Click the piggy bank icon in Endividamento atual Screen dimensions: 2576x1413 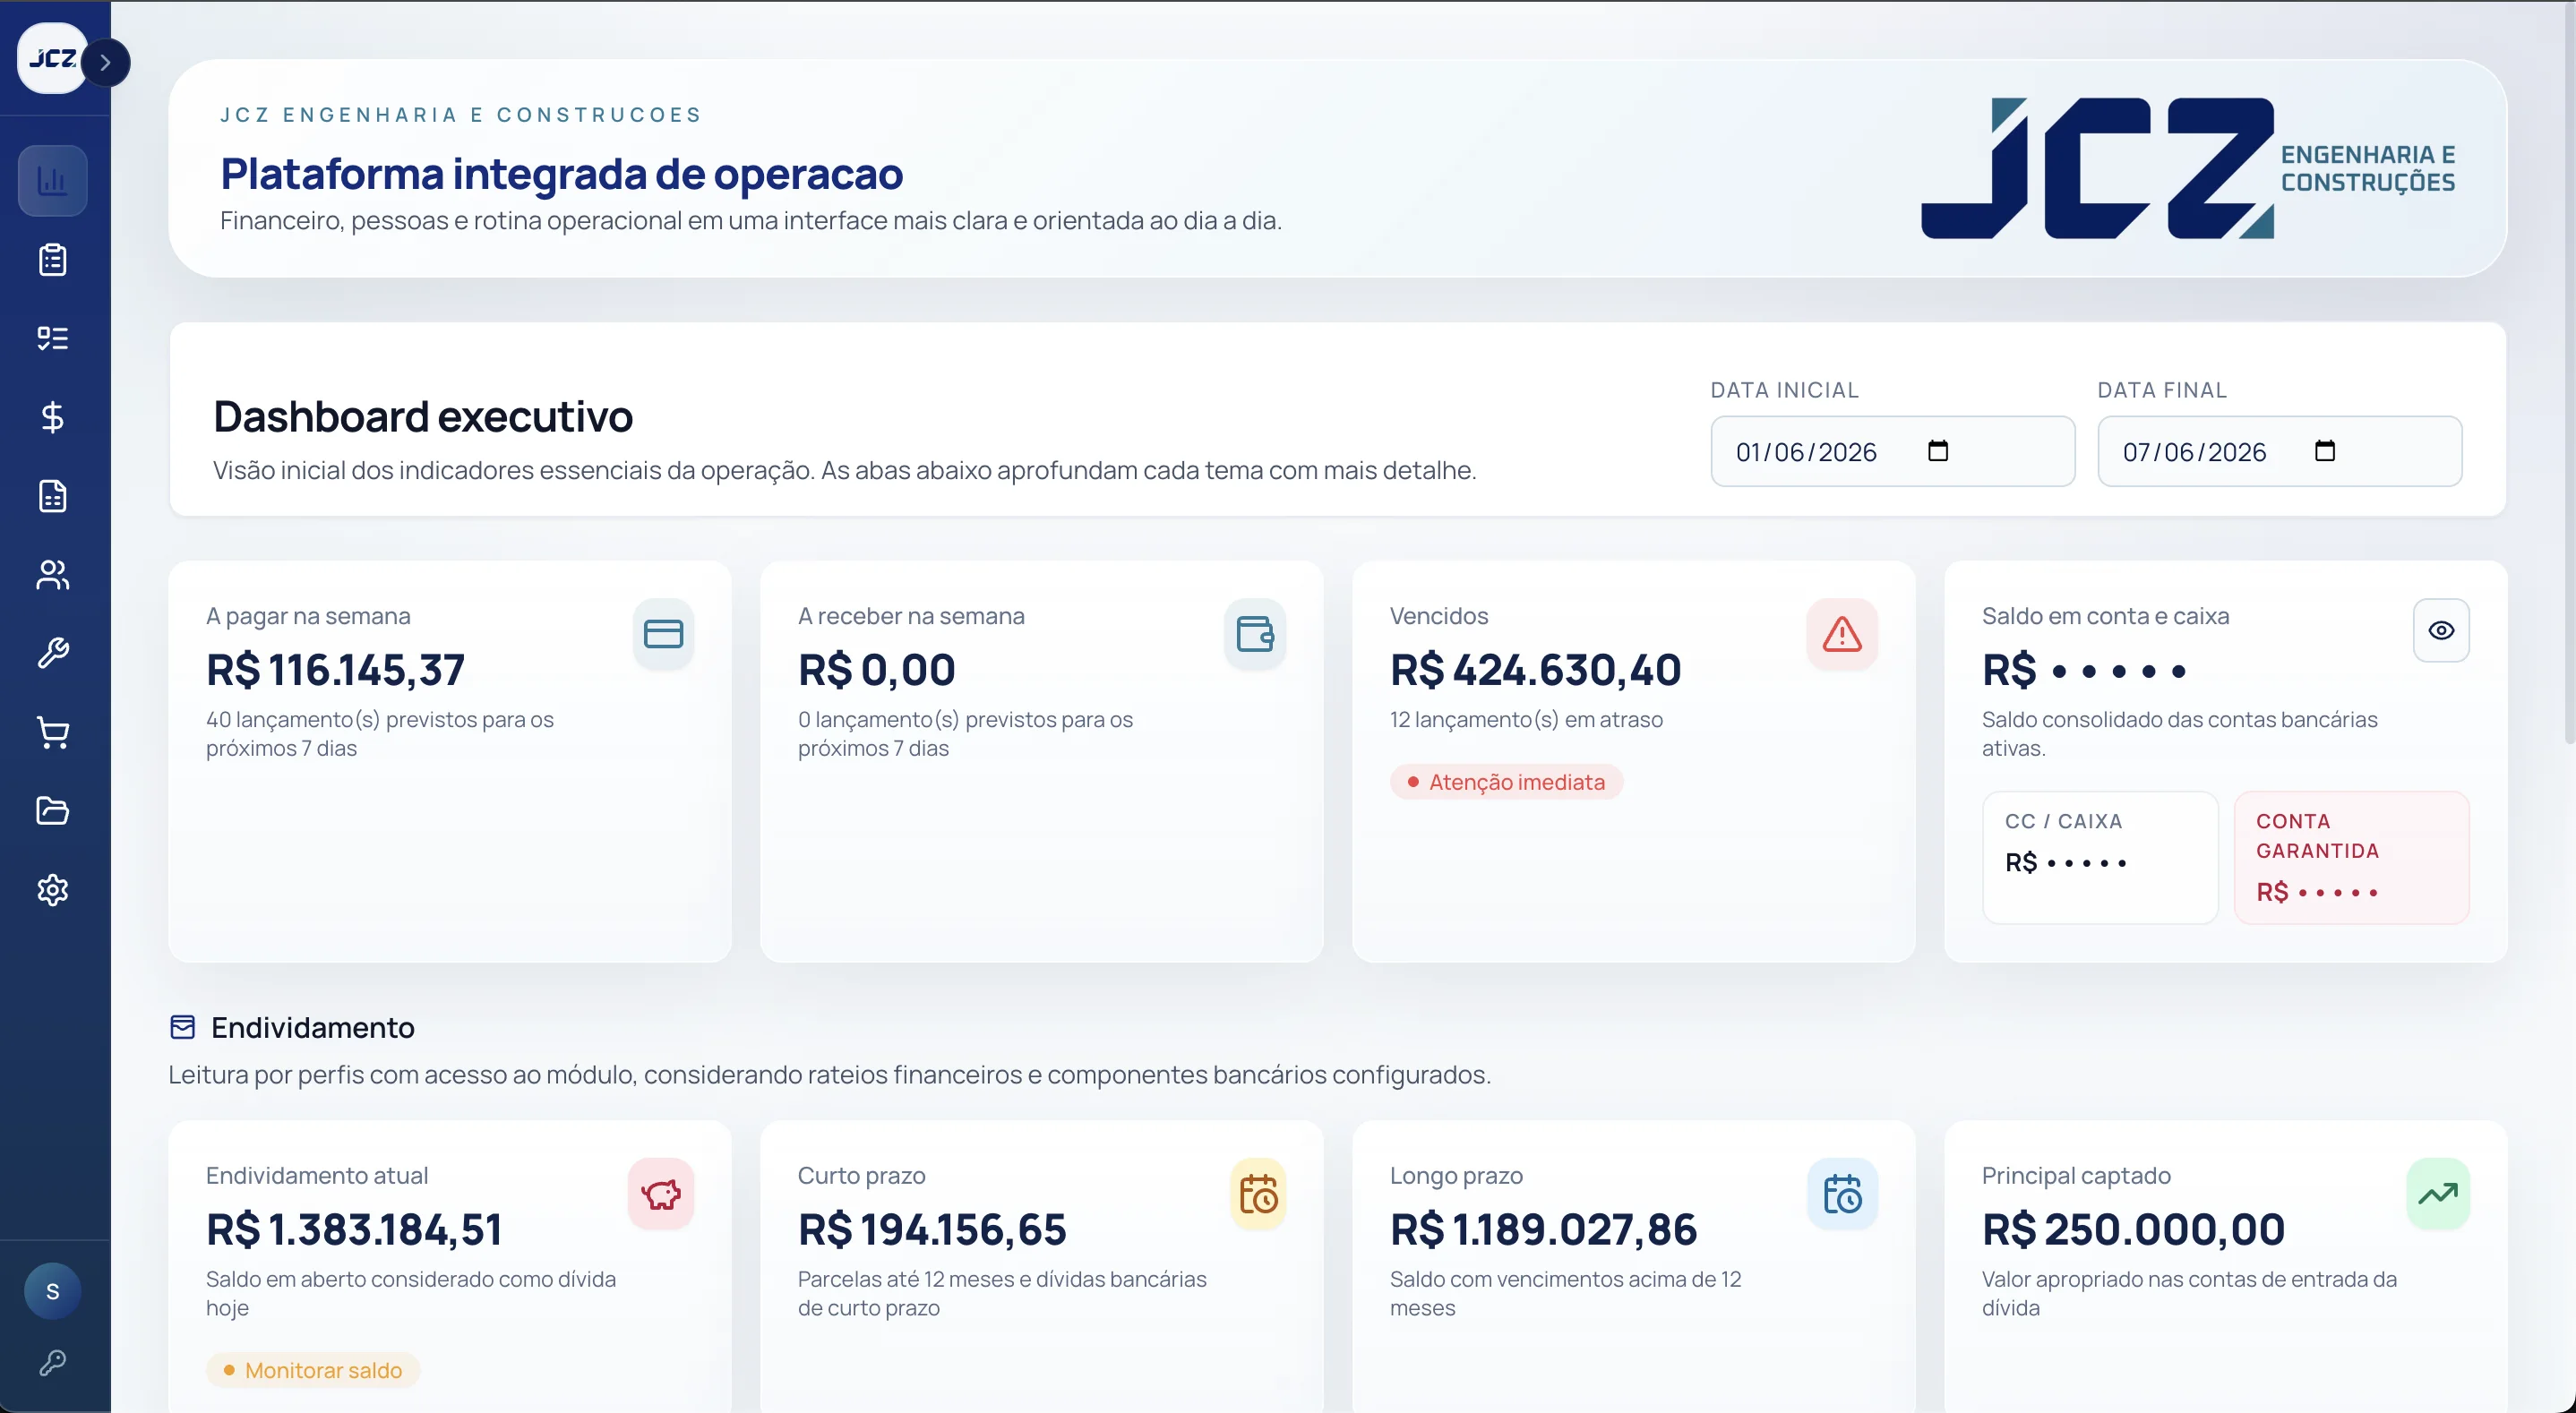pos(661,1194)
